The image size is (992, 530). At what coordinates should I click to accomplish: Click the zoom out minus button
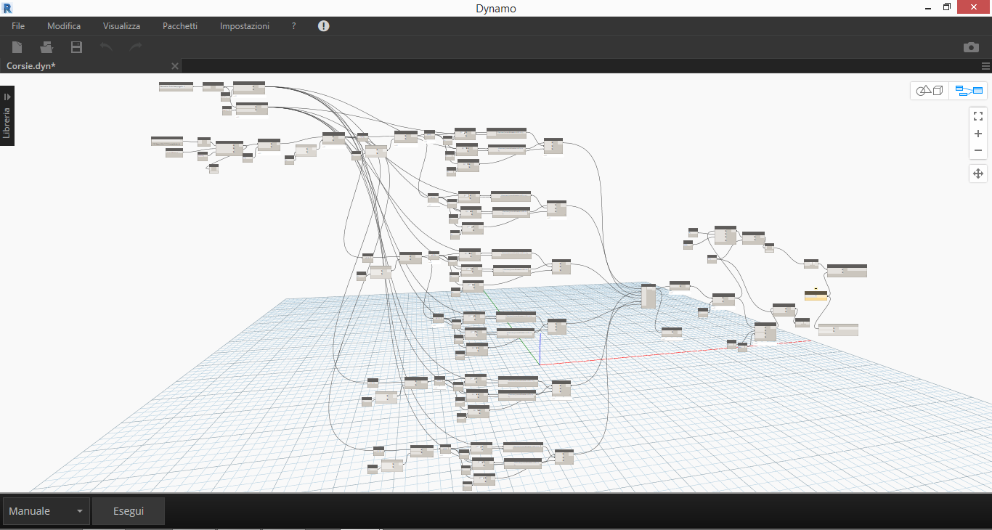point(978,151)
